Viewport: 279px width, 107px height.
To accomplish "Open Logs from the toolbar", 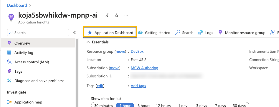I will pos(206,33).
